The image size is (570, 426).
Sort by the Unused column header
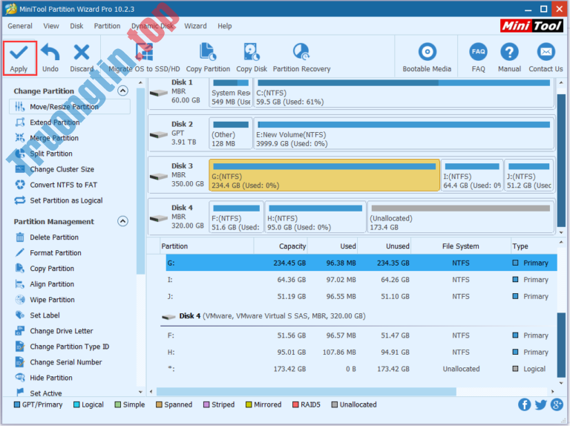[x=384, y=246]
